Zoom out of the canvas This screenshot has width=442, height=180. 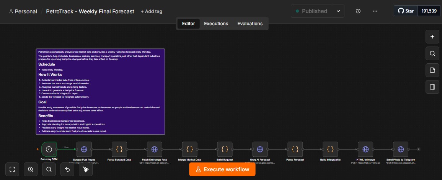pos(49,169)
